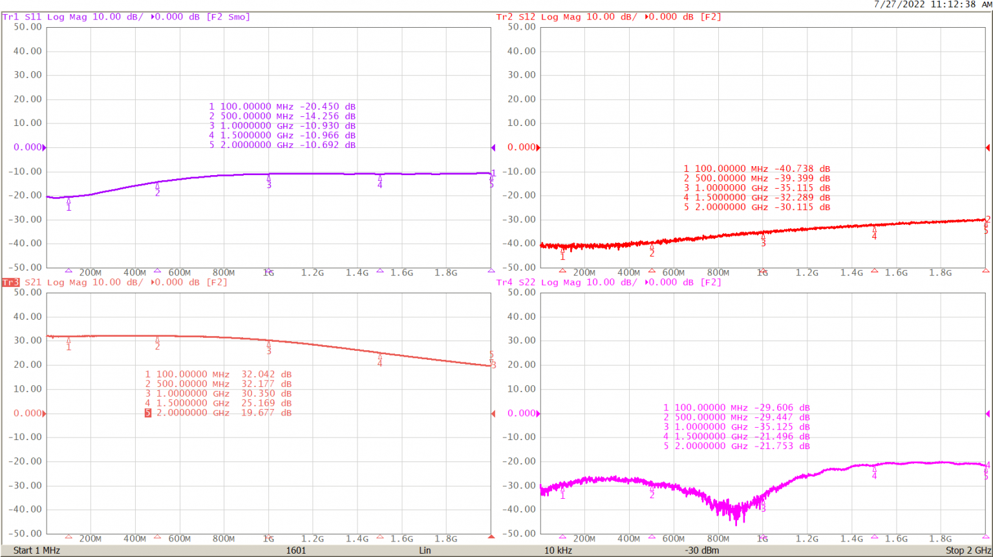Click marker 1 on the S21 trace
Viewport: 993px width, 557px height.
click(69, 341)
